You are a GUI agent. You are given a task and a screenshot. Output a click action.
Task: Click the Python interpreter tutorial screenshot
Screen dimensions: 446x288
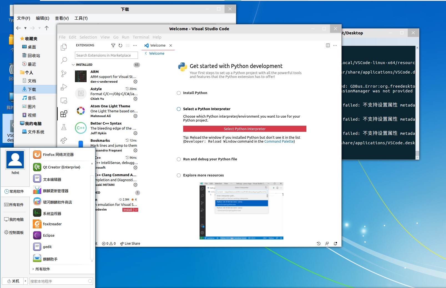tap(241, 211)
